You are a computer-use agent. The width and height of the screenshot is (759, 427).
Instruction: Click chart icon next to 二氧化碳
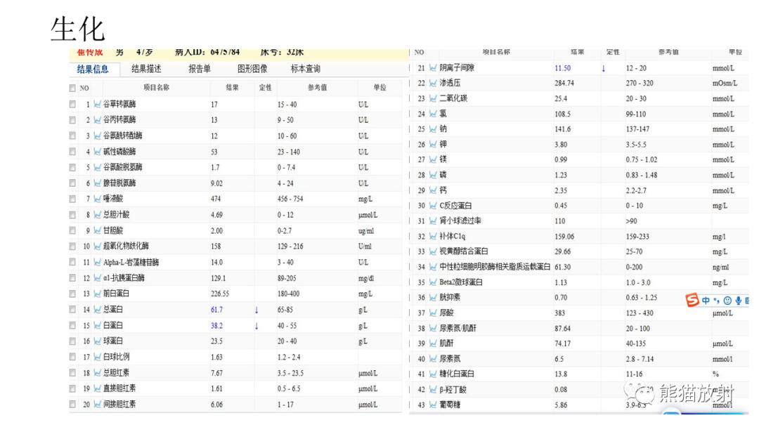pyautogui.click(x=433, y=98)
